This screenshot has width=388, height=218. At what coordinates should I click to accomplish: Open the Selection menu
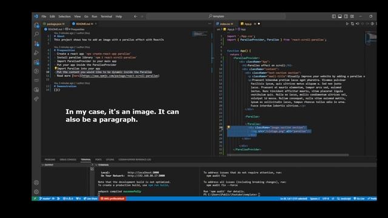tap(64, 16)
